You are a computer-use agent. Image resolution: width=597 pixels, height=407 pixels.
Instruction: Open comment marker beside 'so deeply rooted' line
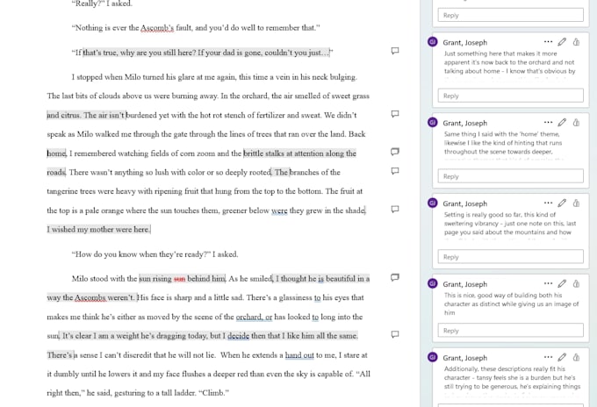point(395,171)
